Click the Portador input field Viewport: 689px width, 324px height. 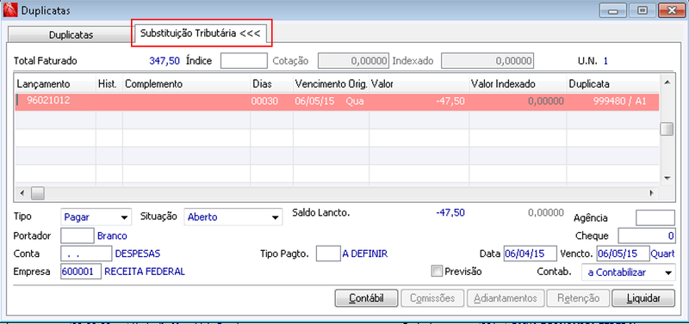point(78,235)
